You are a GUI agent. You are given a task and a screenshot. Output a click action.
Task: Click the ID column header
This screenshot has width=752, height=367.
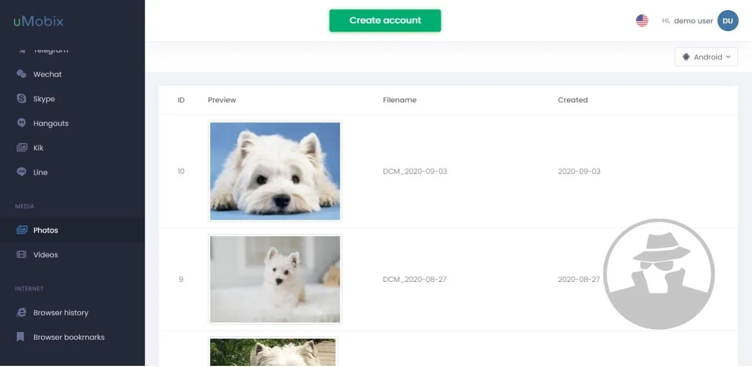click(181, 100)
